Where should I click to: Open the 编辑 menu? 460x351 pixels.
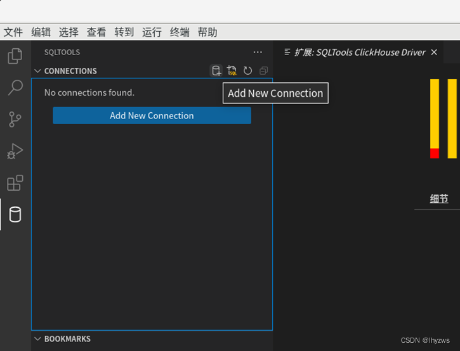coord(41,32)
